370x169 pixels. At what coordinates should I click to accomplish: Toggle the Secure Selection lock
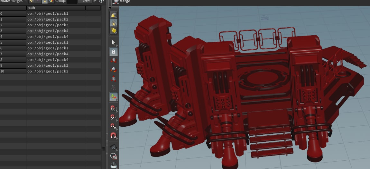[x=114, y=52]
